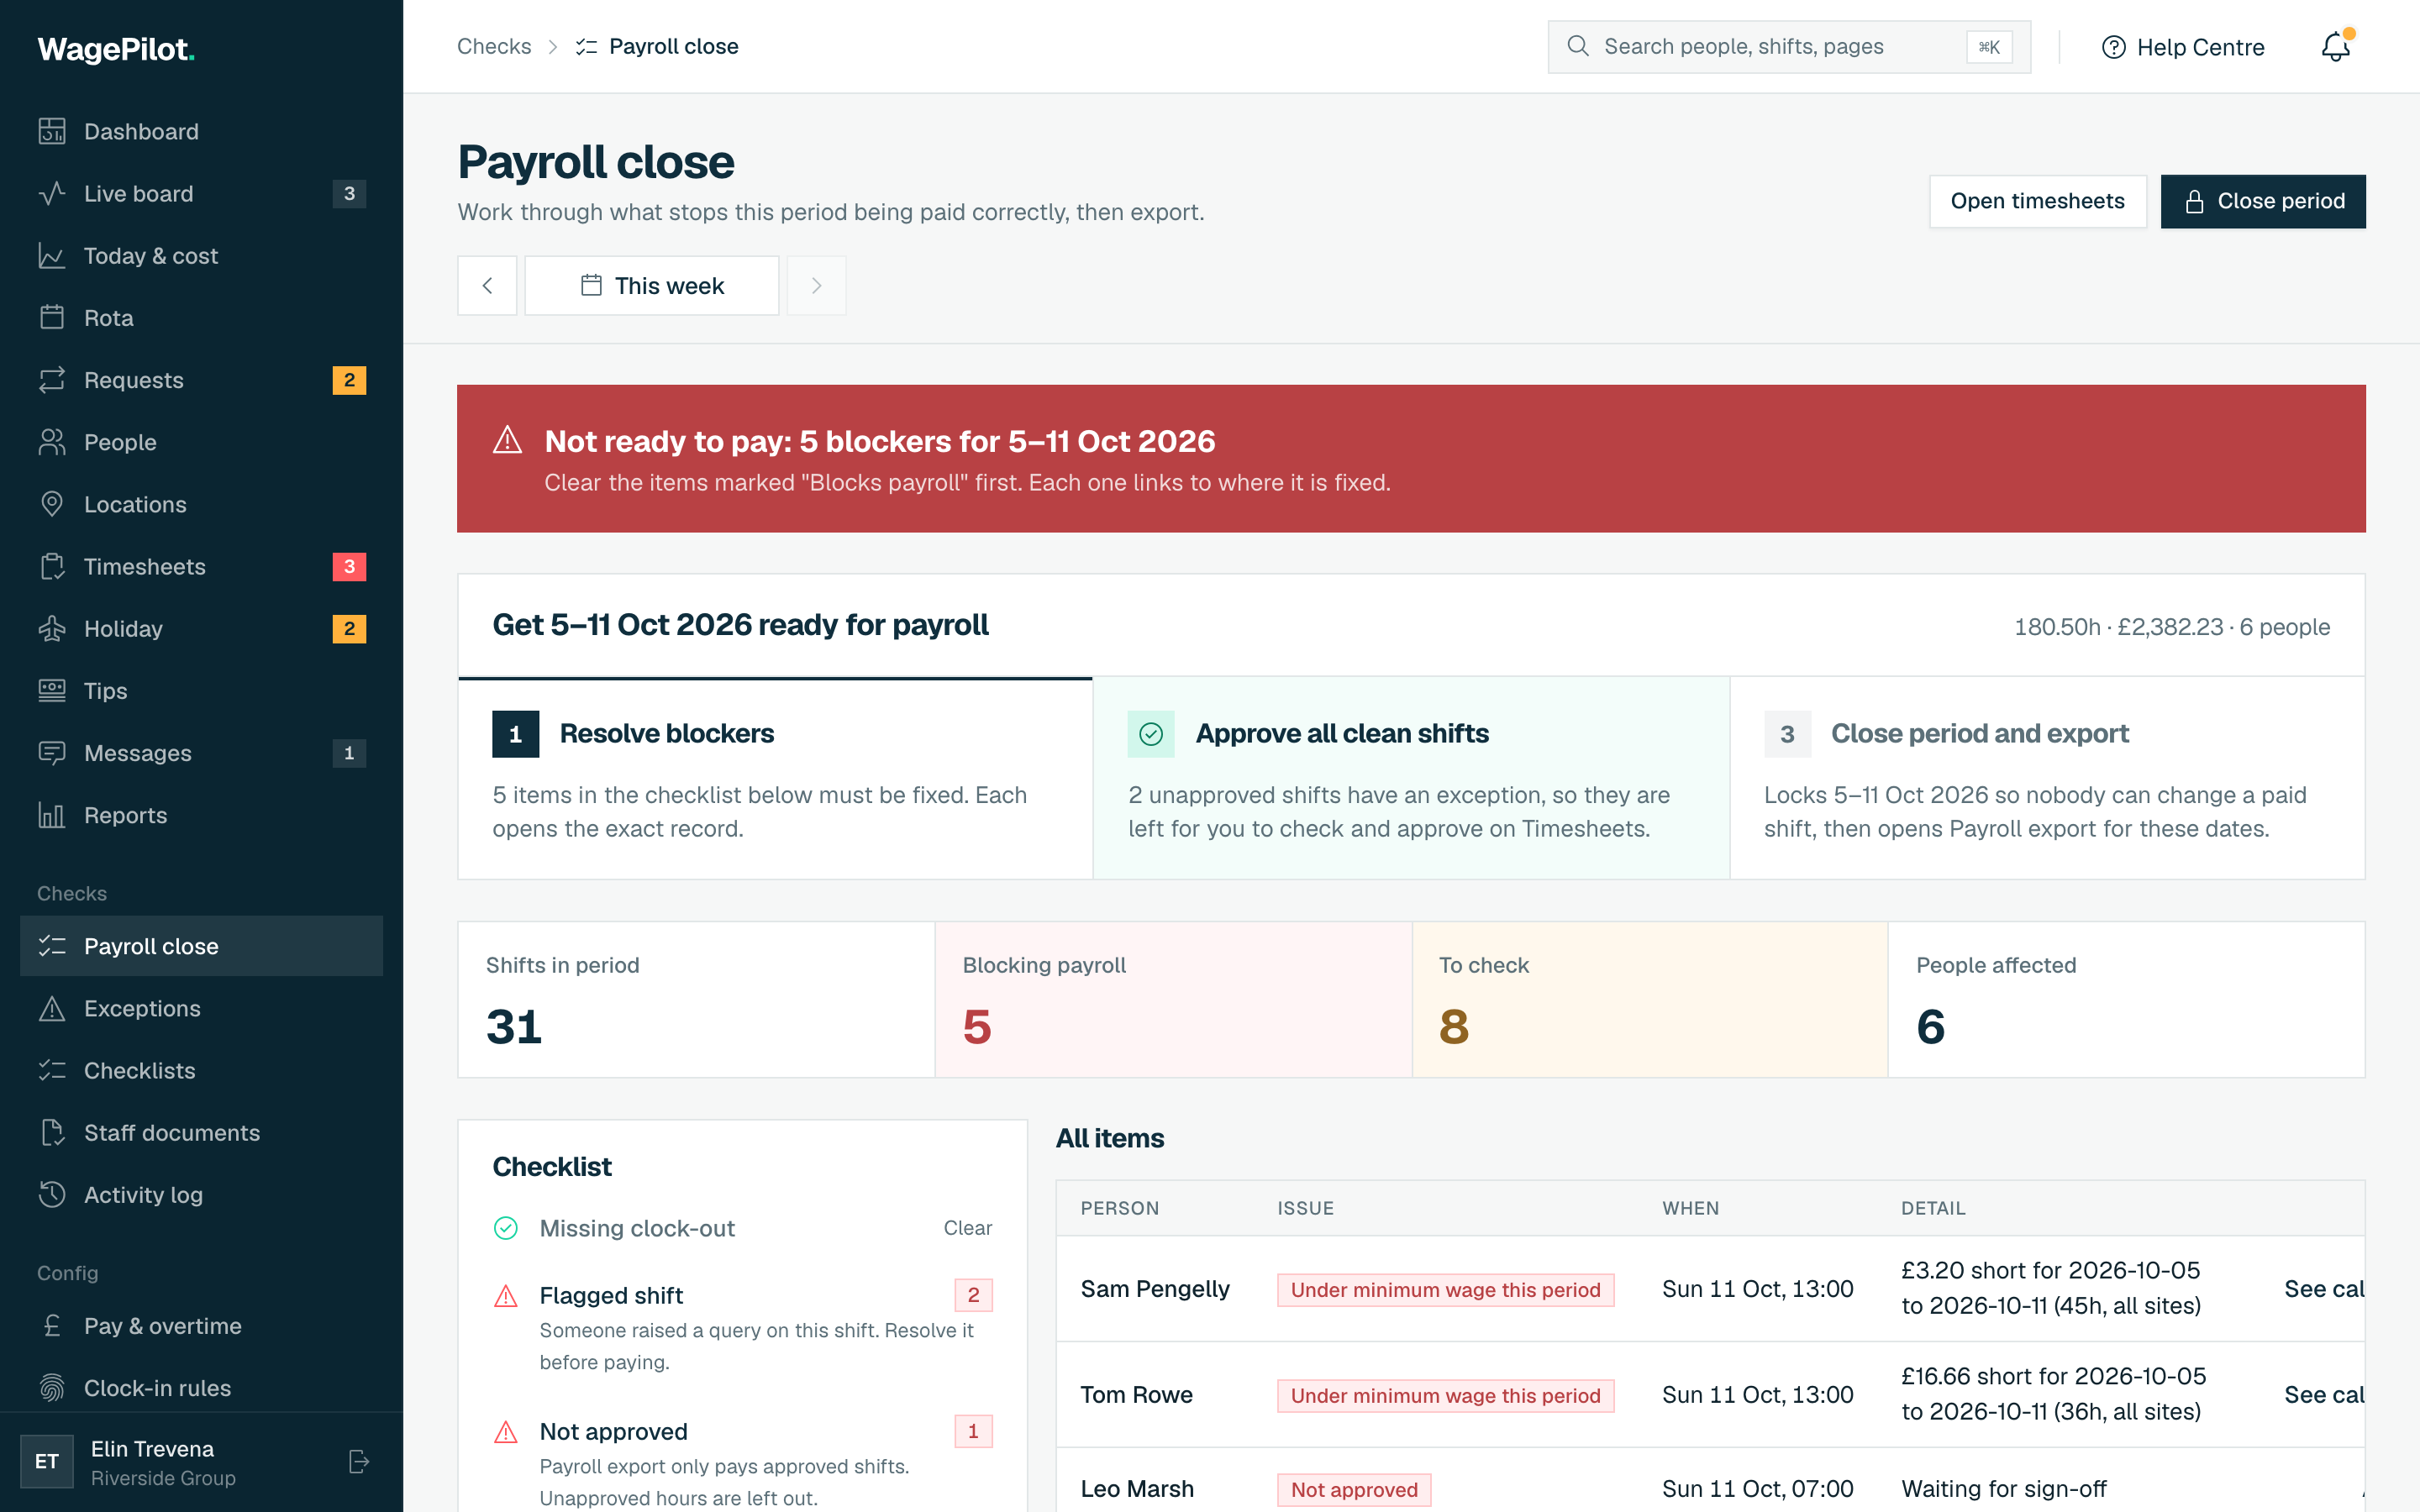The width and height of the screenshot is (2420, 1512).
Task: Go to the People page
Action: [x=201, y=442]
